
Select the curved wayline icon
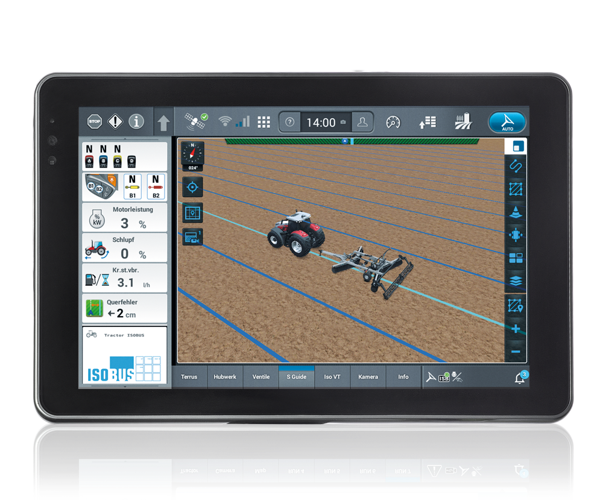[516, 166]
